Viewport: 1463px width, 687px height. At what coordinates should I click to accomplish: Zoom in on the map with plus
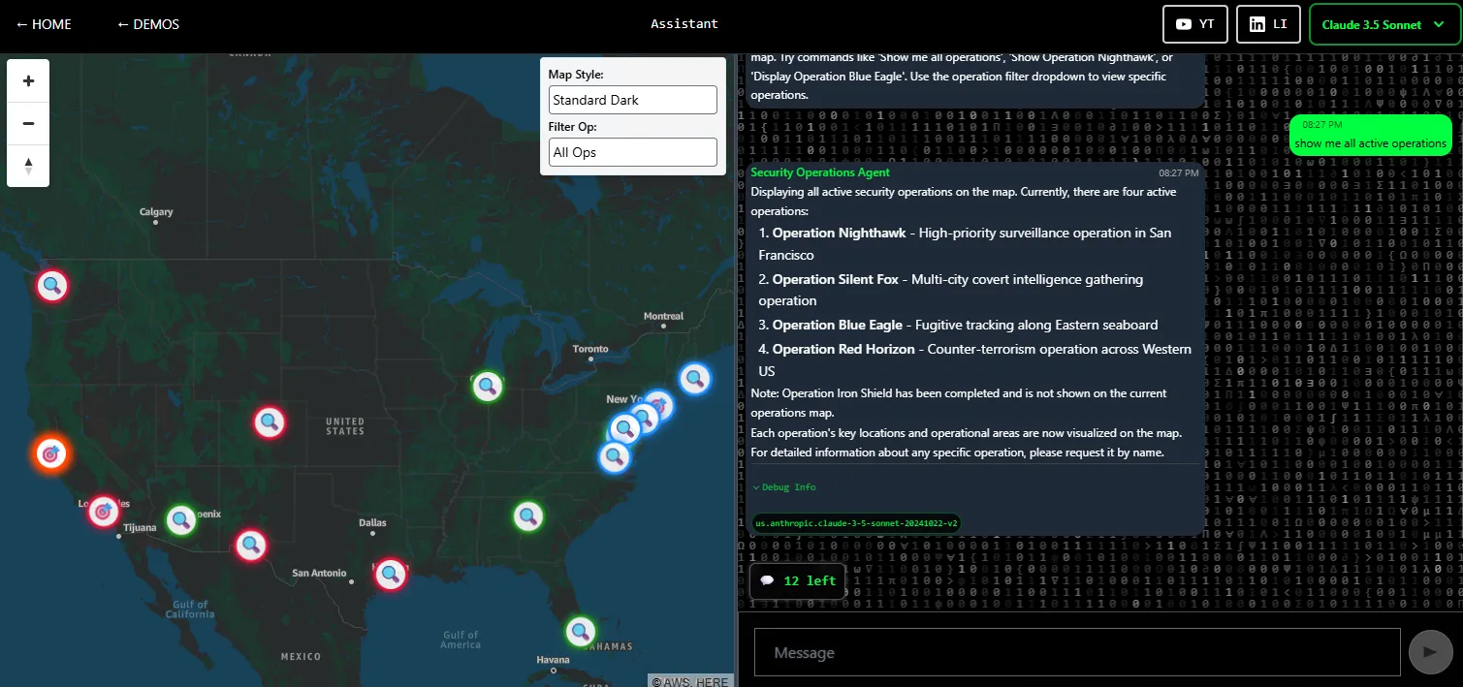point(28,81)
